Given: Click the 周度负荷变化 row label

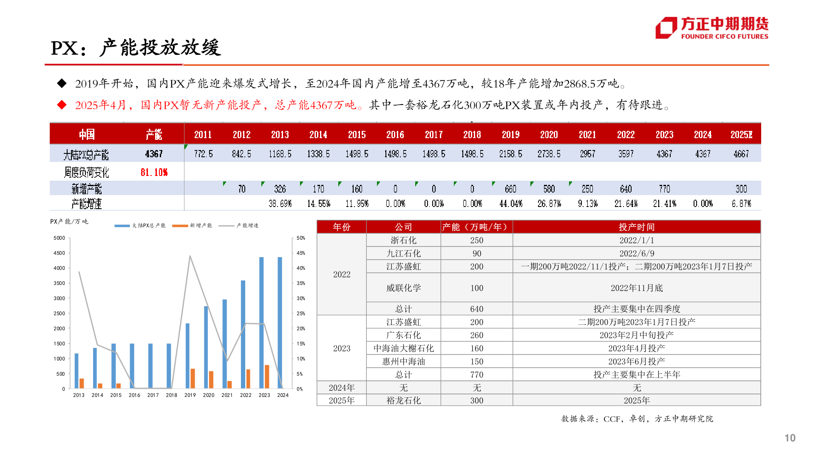Looking at the screenshot, I should (x=86, y=172).
